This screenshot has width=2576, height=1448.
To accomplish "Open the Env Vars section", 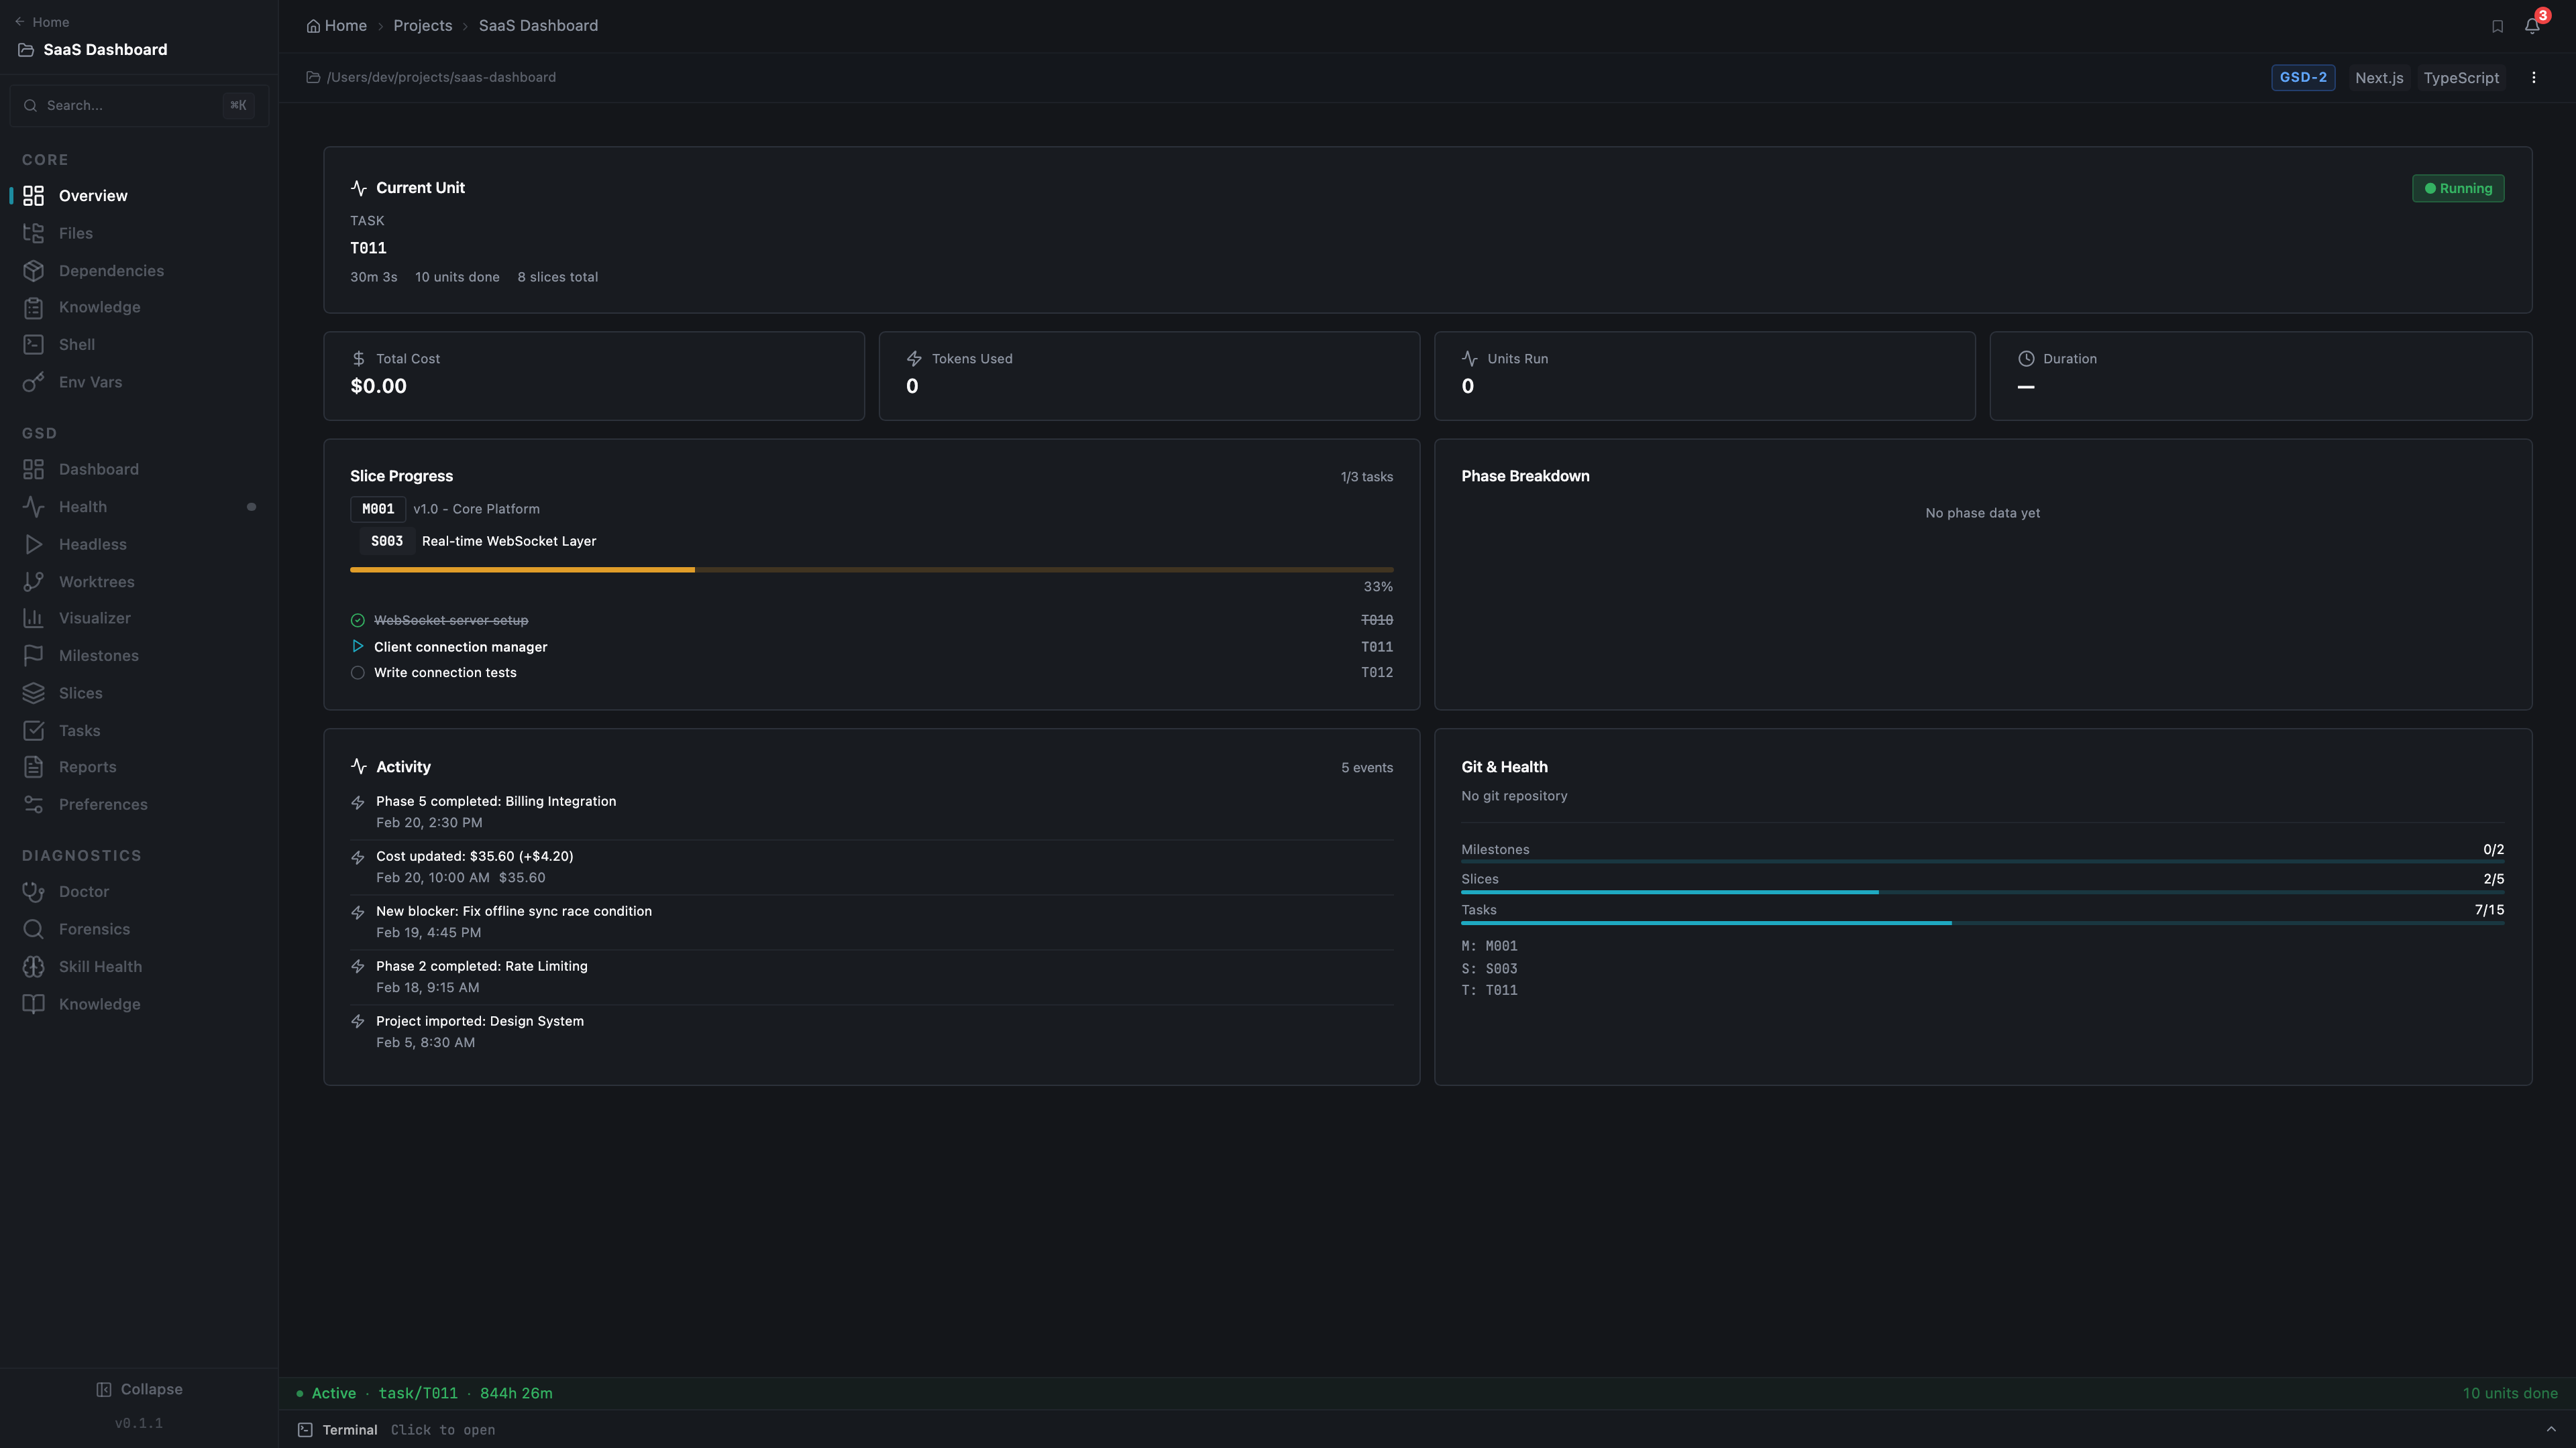I will (88, 381).
